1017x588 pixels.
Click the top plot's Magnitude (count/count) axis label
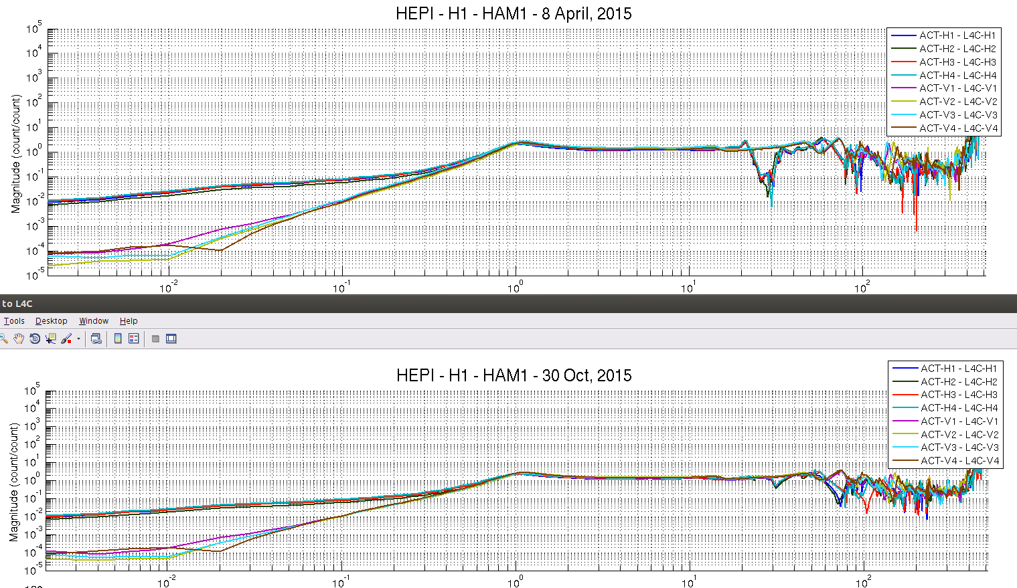coord(16,154)
